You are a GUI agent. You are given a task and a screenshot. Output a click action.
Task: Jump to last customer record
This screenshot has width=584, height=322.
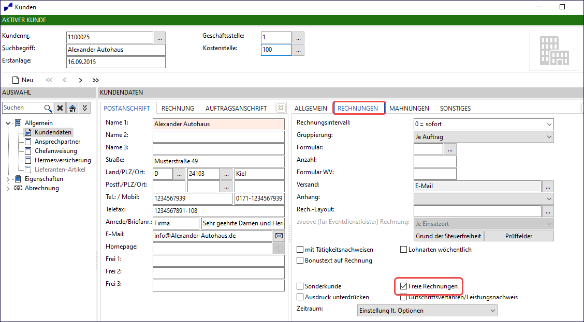click(x=96, y=80)
